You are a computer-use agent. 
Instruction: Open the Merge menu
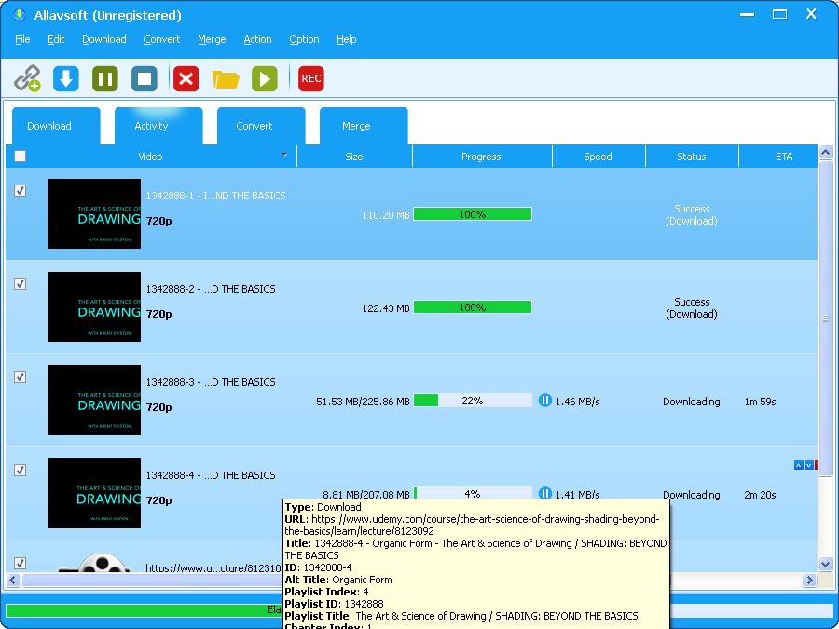pos(212,39)
